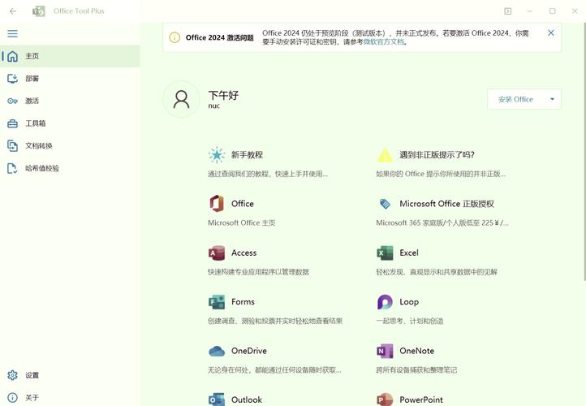Click the Loop app icon

[x=385, y=302]
